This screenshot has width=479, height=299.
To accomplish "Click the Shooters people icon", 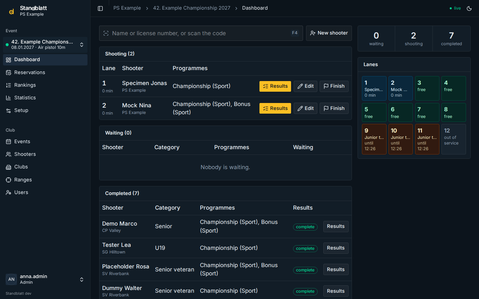I will pyautogui.click(x=9, y=154).
